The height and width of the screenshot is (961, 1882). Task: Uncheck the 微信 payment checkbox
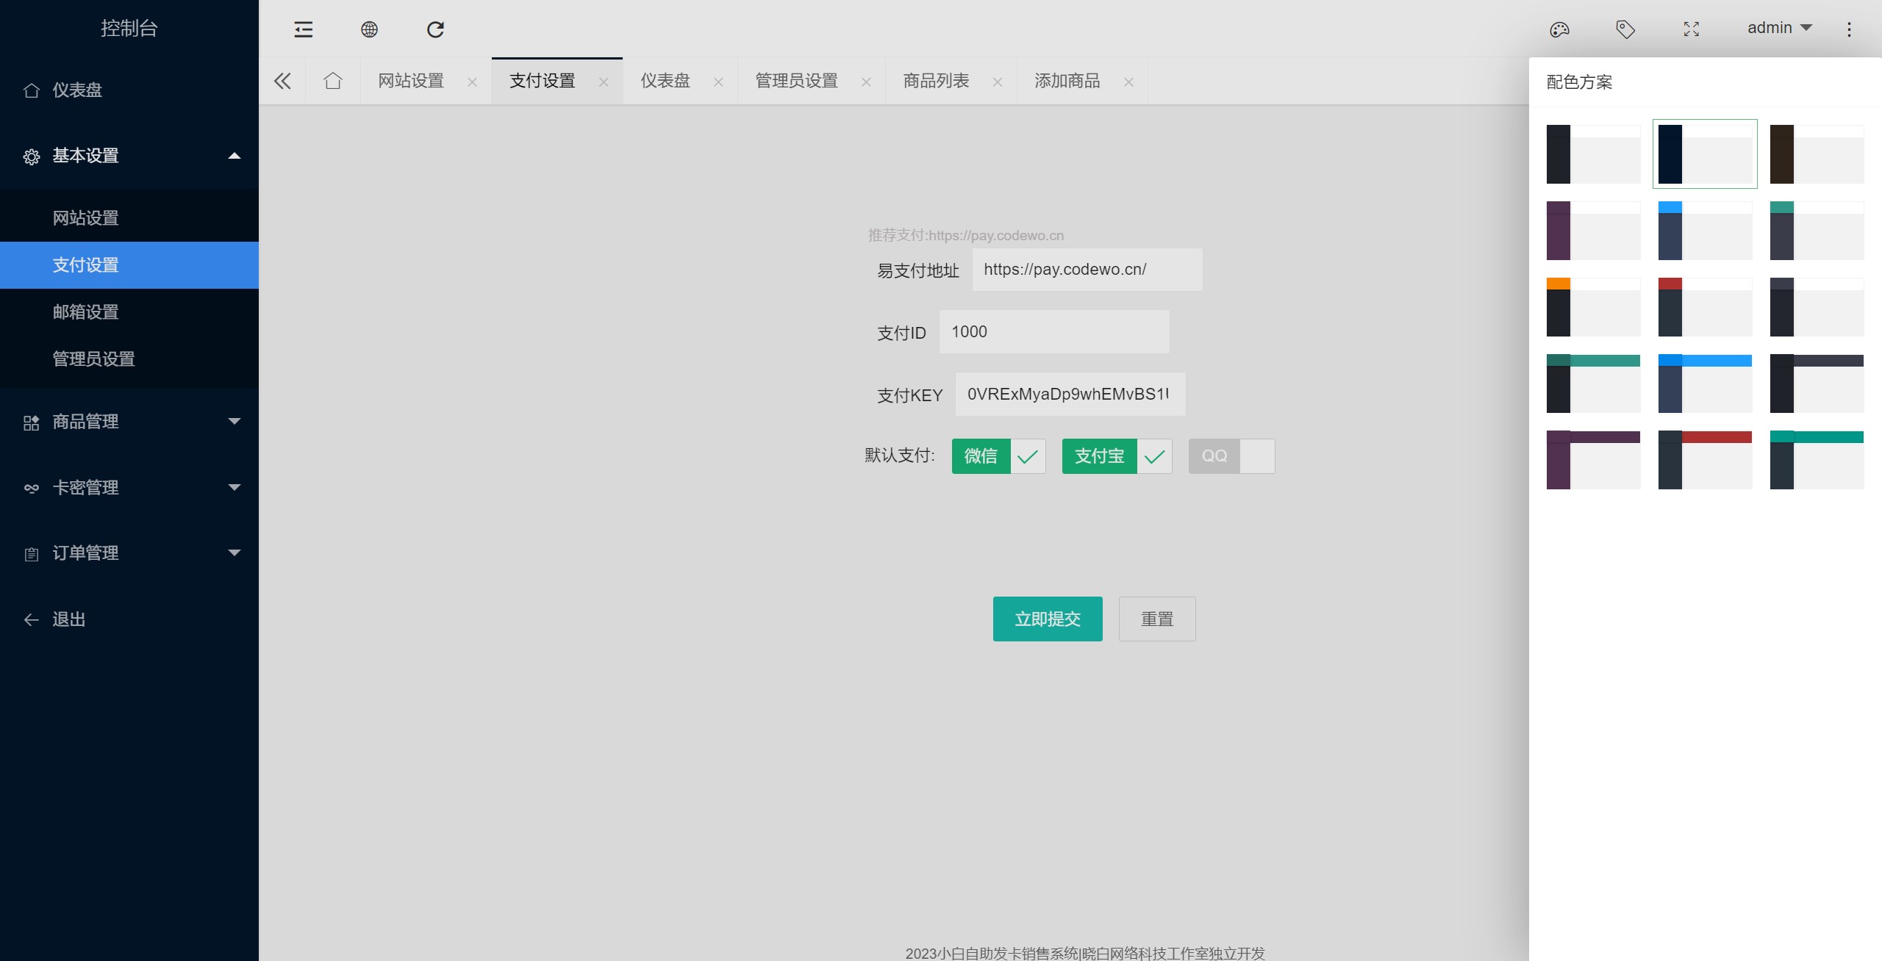coord(998,456)
